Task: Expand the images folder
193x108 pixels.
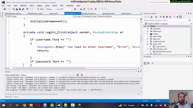Action: 147,34
